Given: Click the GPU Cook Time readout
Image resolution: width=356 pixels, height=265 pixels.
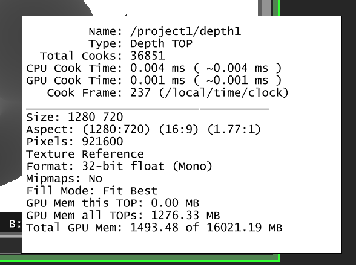Looking at the screenshot, I should point(154,80).
